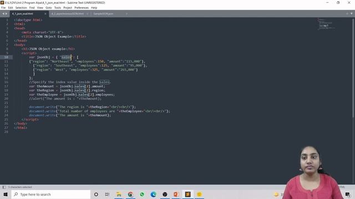Screen dimensions: 355x199
Task: Open File Explorer from taskbar
Action: pyautogui.click(x=119, y=194)
